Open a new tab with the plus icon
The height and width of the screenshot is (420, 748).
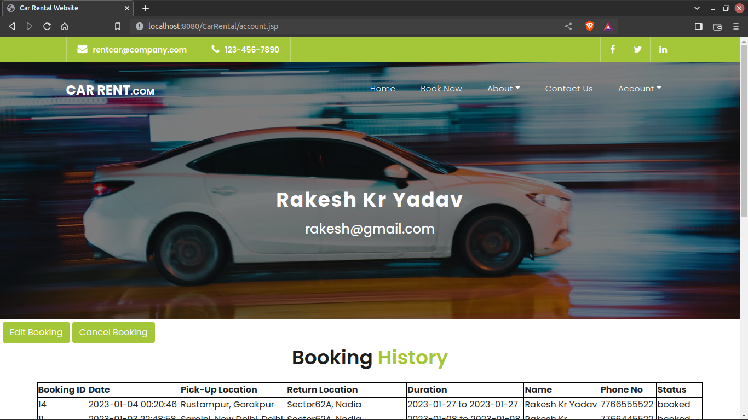146,8
